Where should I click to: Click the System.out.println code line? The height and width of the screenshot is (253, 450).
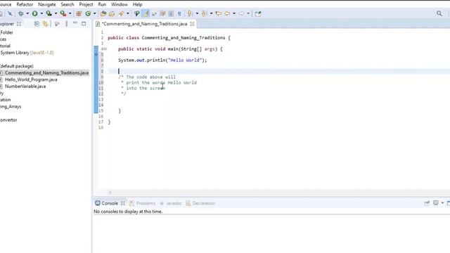pyautogui.click(x=162, y=60)
